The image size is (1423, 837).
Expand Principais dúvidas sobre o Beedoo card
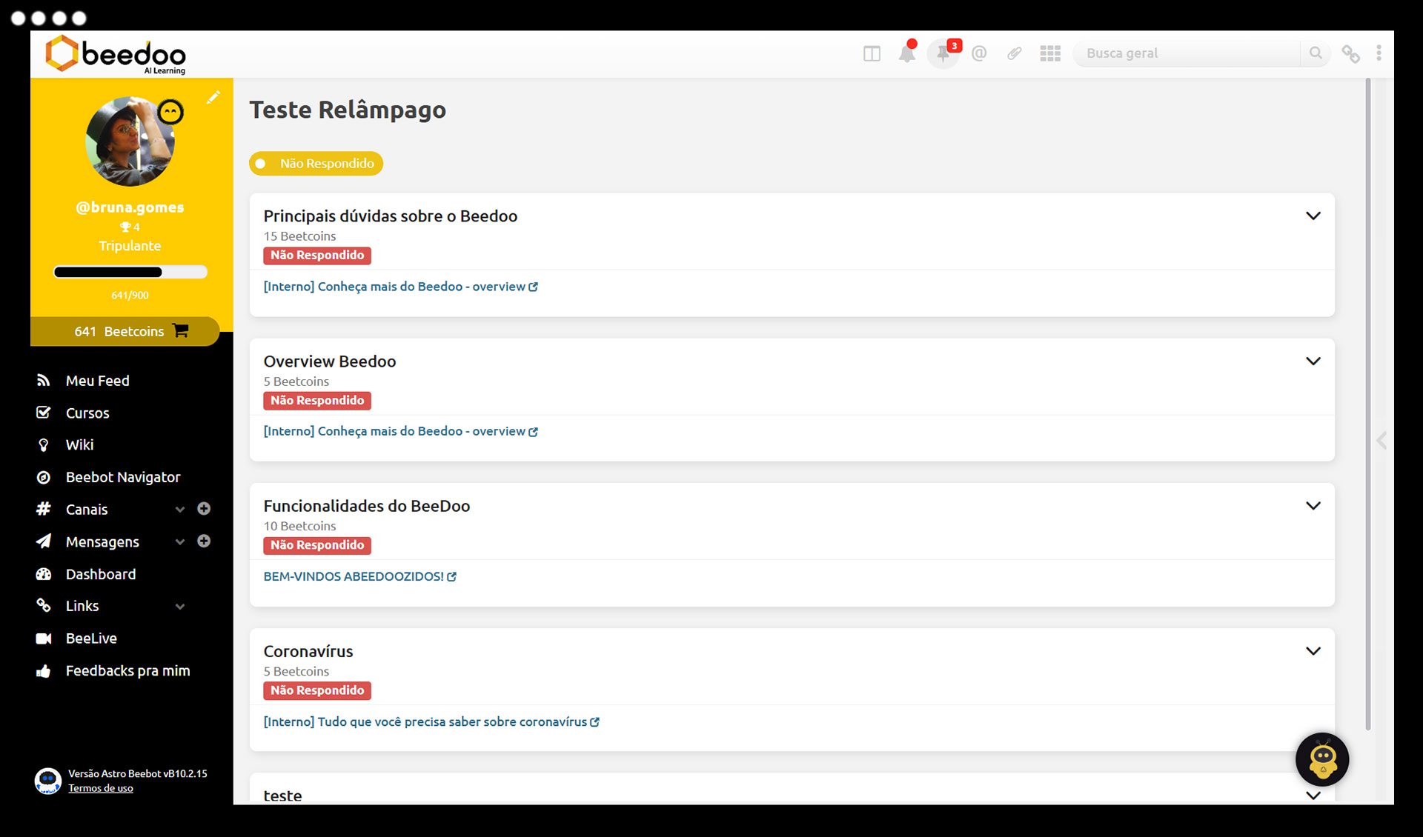point(1313,216)
